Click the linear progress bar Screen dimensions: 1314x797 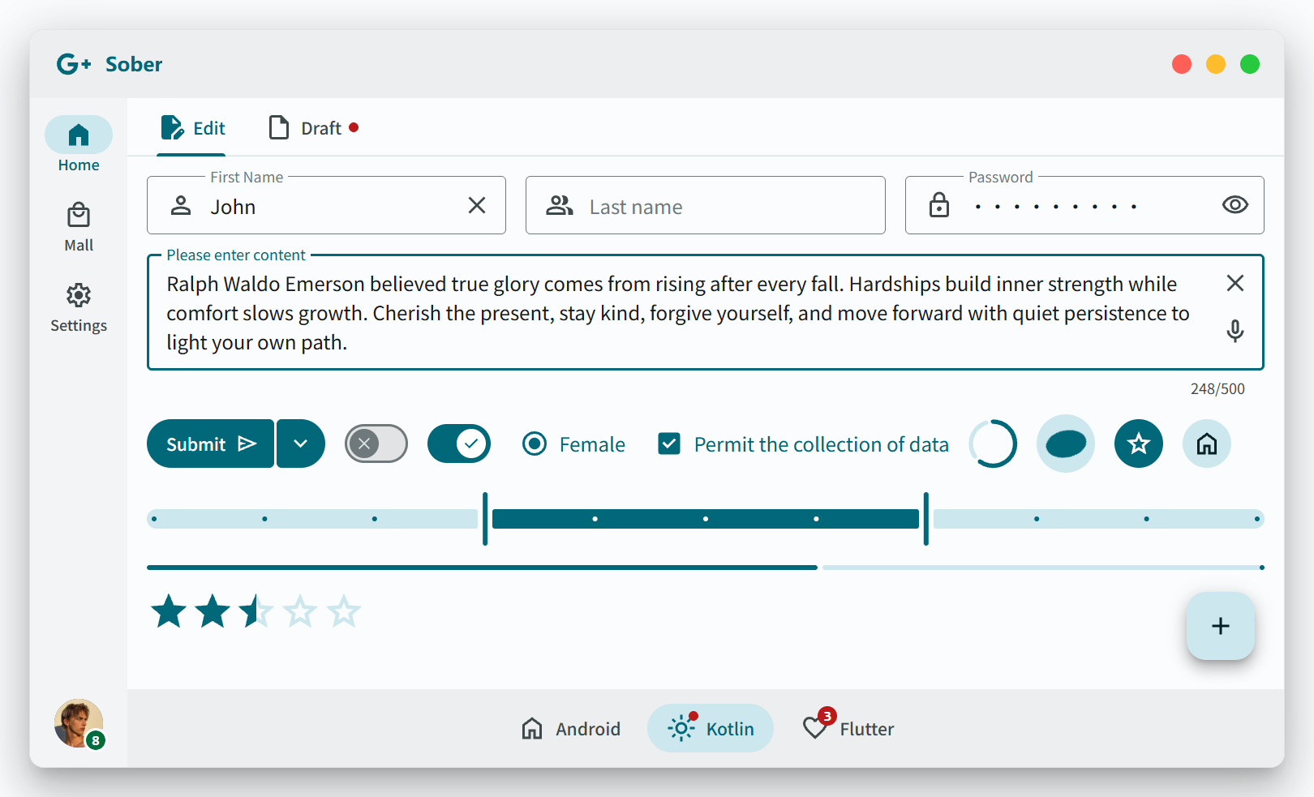pos(706,568)
